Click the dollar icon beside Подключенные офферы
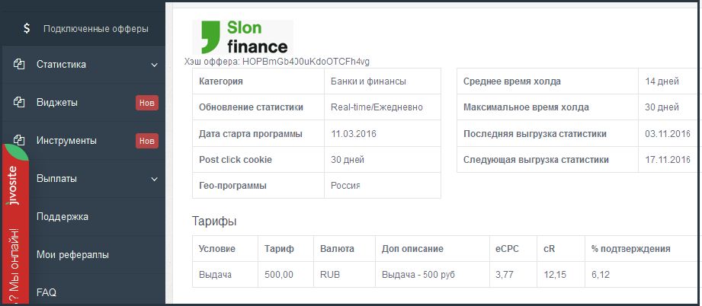Screen dimensions: 702x306 (x=27, y=29)
